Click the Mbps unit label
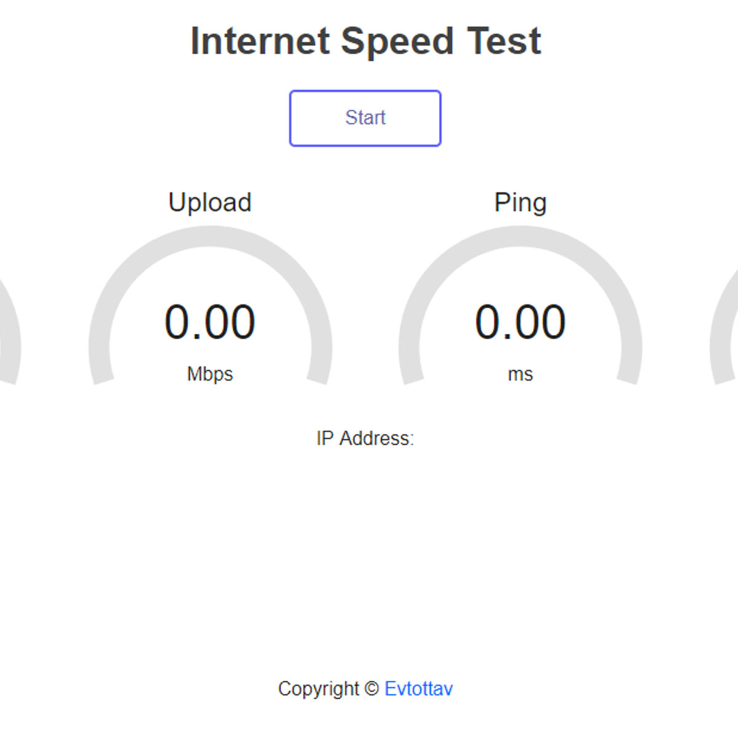This screenshot has width=738, height=738. (x=210, y=374)
